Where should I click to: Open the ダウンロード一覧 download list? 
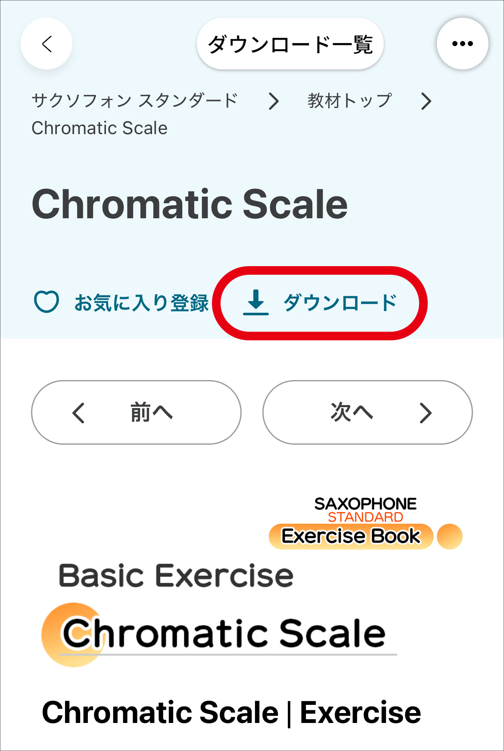290,44
